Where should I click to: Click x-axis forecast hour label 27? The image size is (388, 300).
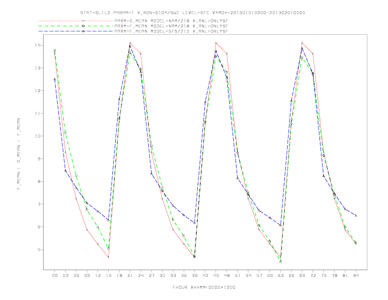pos(151,275)
